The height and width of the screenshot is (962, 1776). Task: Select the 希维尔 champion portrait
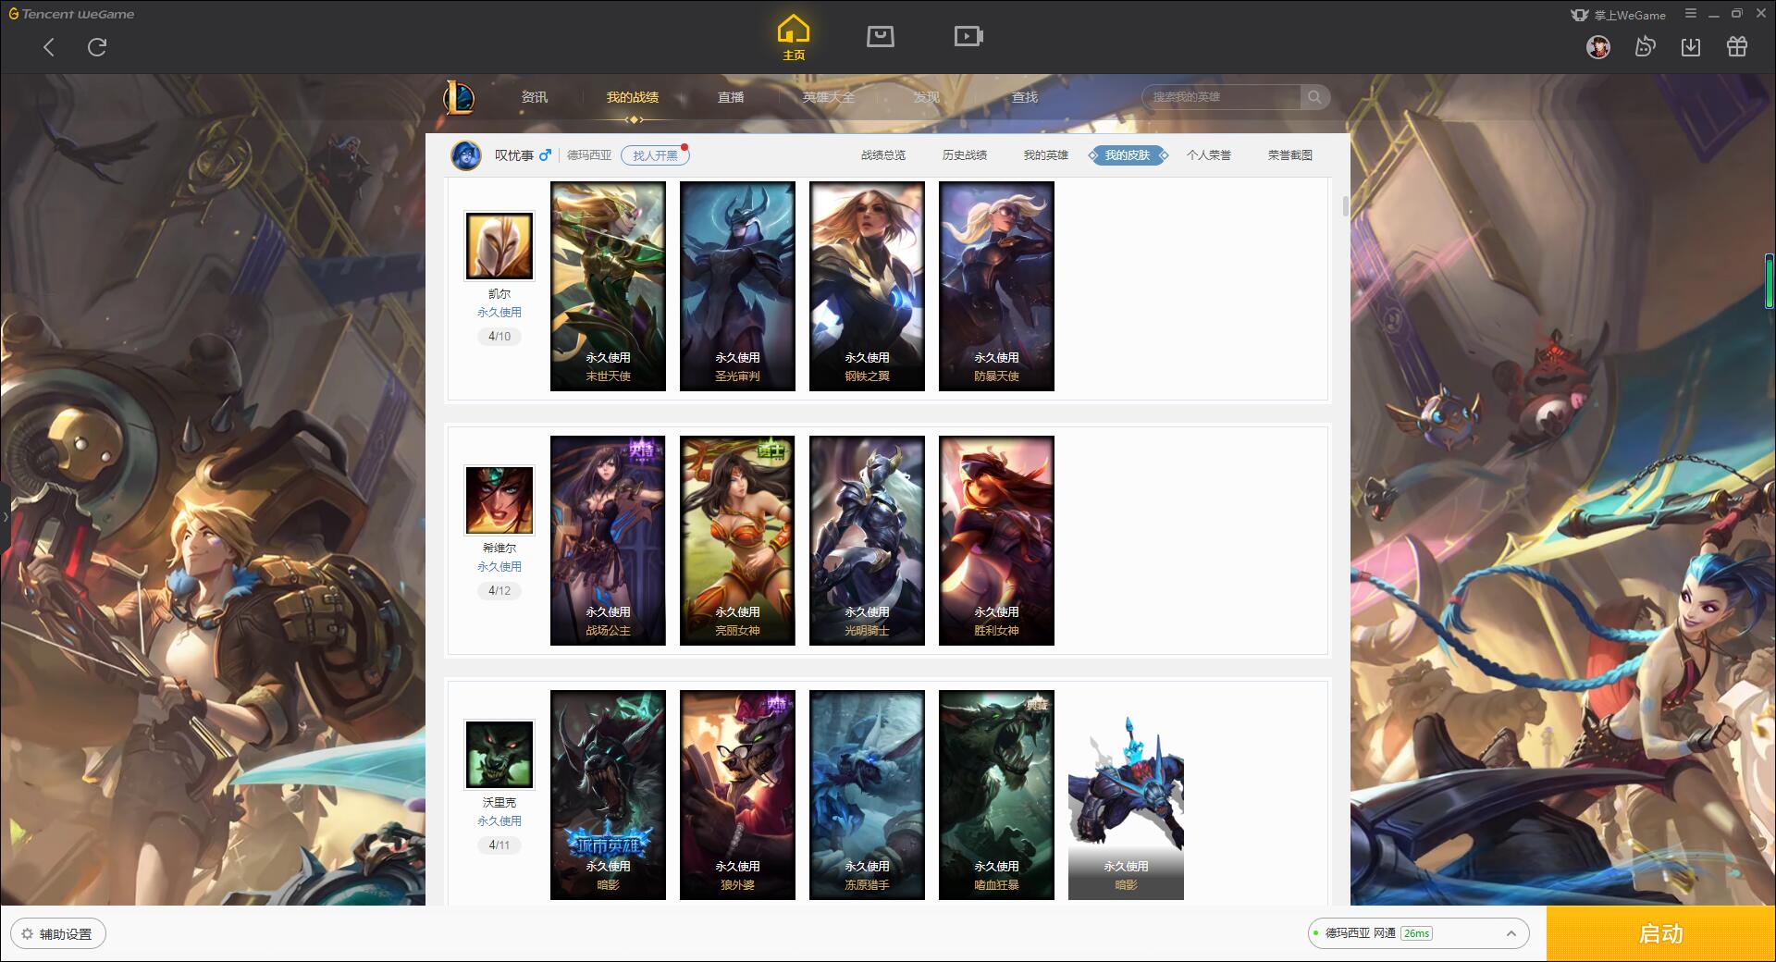point(499,500)
